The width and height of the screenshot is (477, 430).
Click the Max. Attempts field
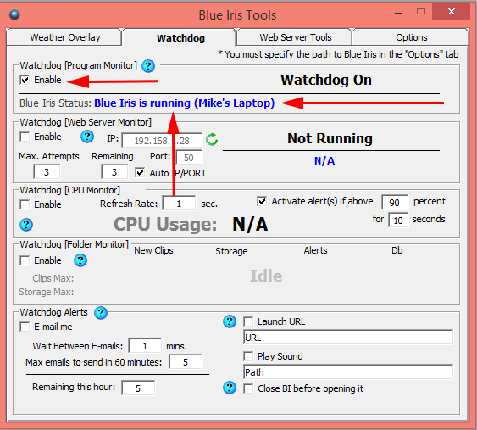click(x=47, y=172)
